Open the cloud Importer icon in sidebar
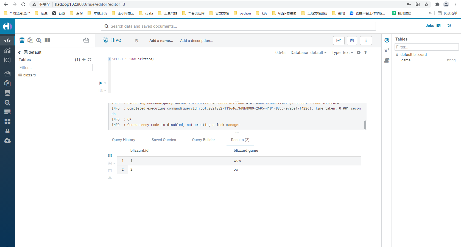This screenshot has height=247, width=461. coord(7,141)
